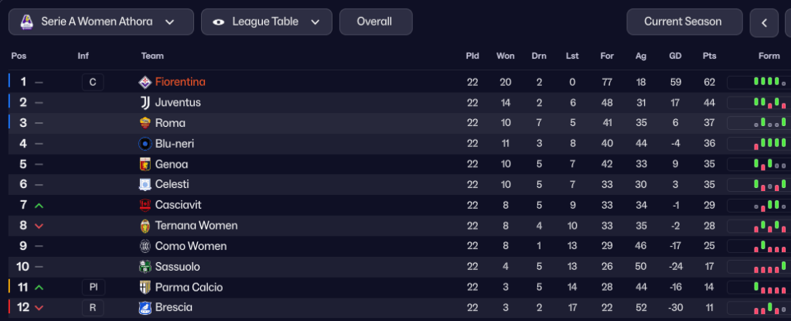Sort table by Pts column header
Viewport: 791px width, 321px height.
[x=709, y=56]
